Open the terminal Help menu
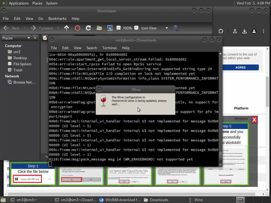271x203 pixels. (x=126, y=48)
